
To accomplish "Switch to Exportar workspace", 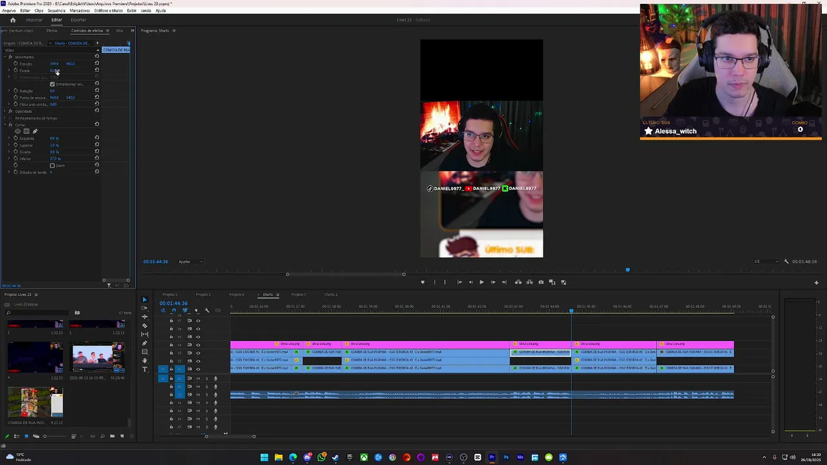I will click(78, 19).
